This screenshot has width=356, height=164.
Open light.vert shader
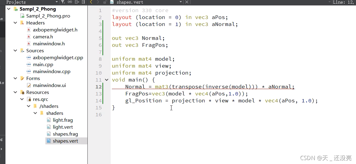coord(63,127)
